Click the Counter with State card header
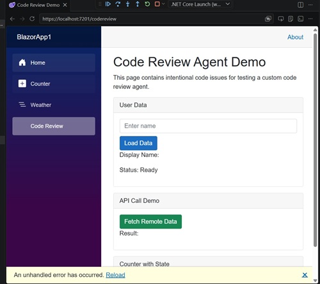Screen dimensions: 320x284 [208, 262]
